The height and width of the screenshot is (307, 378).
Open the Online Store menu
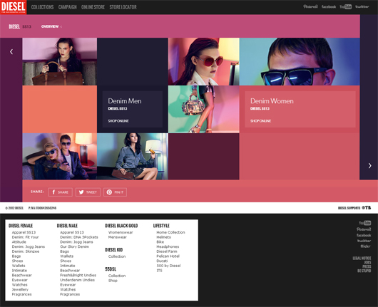point(93,7)
